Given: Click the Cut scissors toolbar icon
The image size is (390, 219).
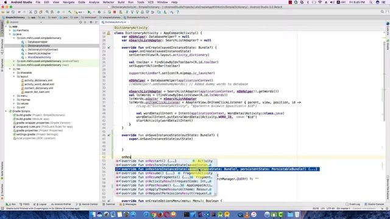Looking at the screenshot, I should click(x=30, y=12).
